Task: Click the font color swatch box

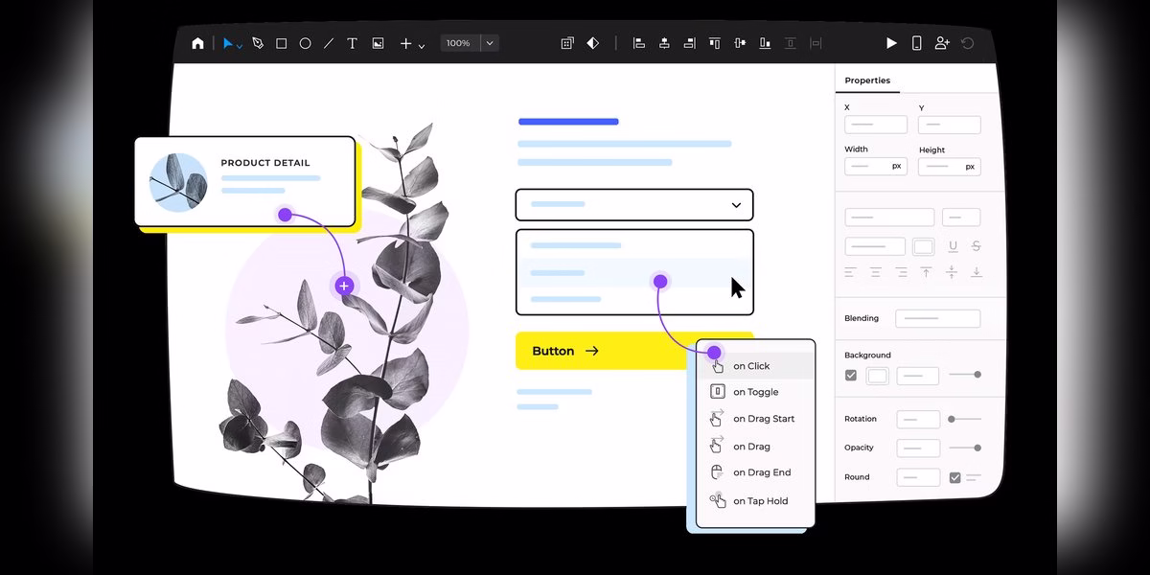Action: 923,246
